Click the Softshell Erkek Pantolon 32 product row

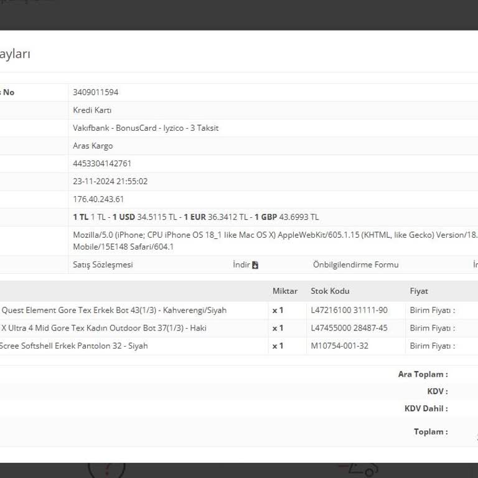coord(73,346)
